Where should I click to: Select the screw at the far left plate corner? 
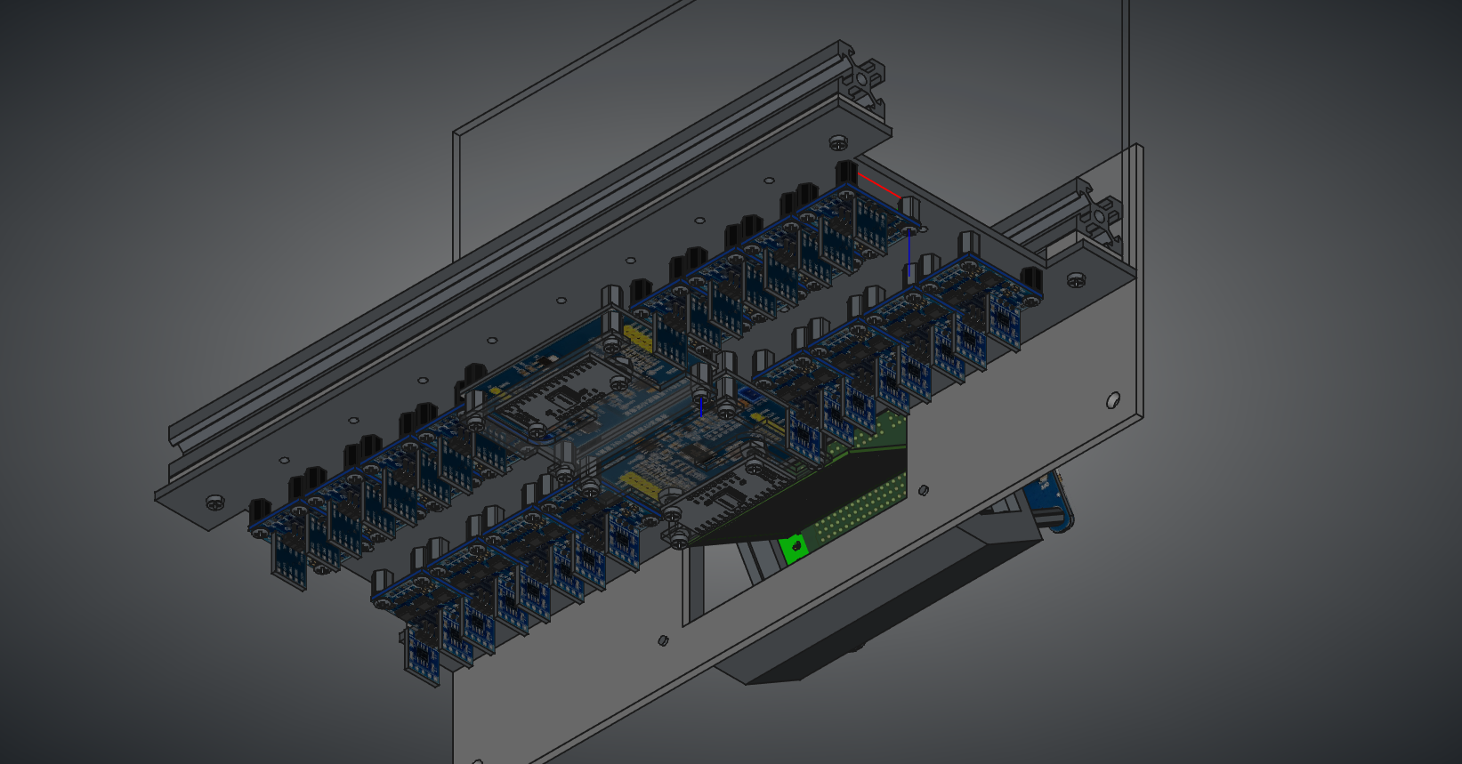click(x=215, y=503)
